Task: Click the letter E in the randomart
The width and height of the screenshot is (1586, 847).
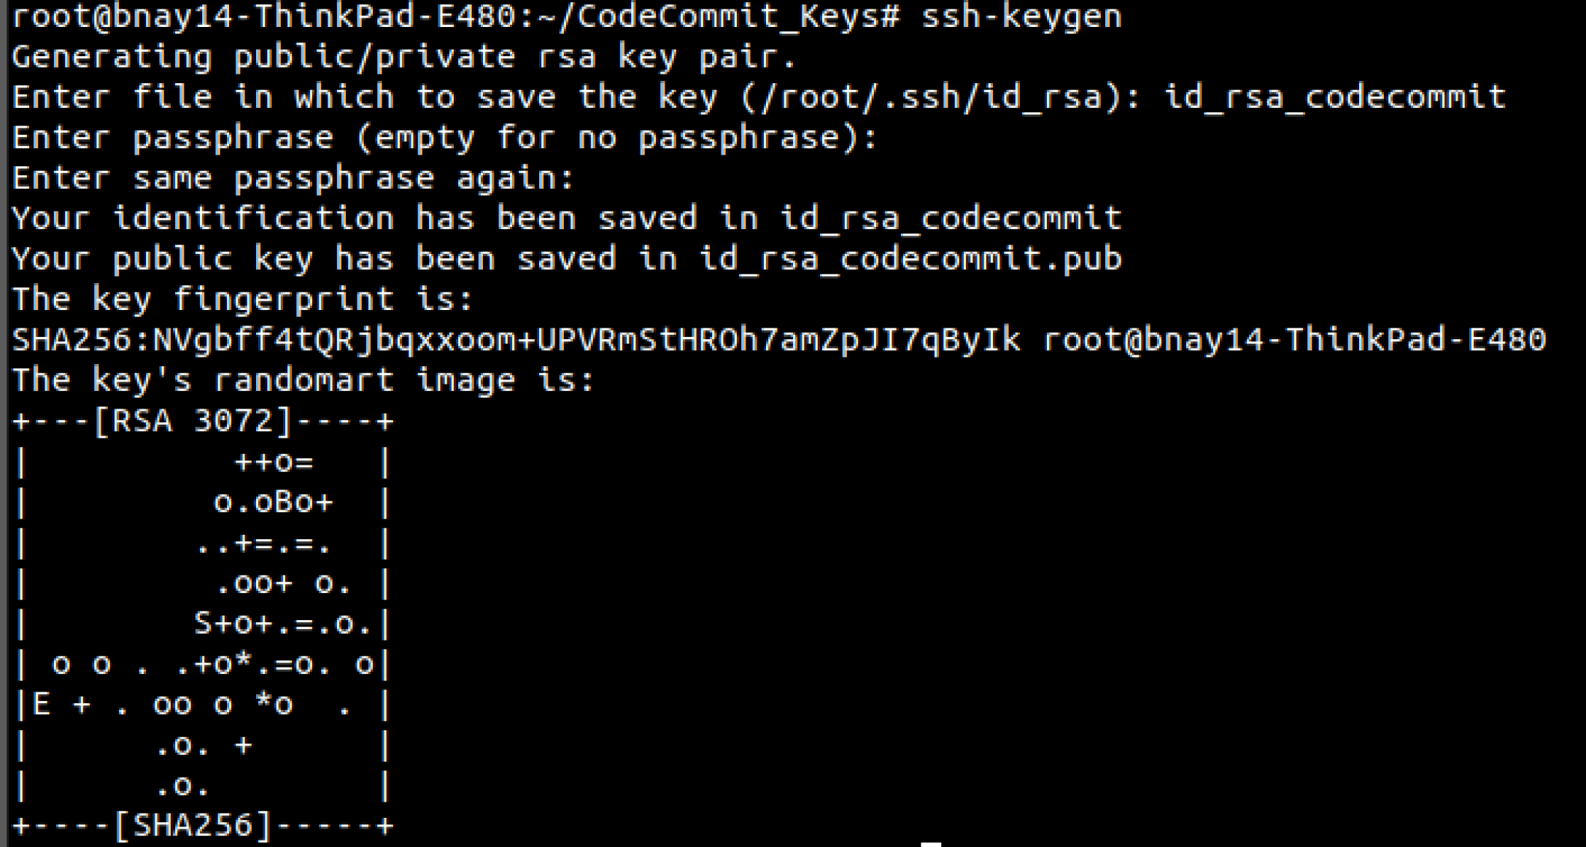Action: coord(42,704)
